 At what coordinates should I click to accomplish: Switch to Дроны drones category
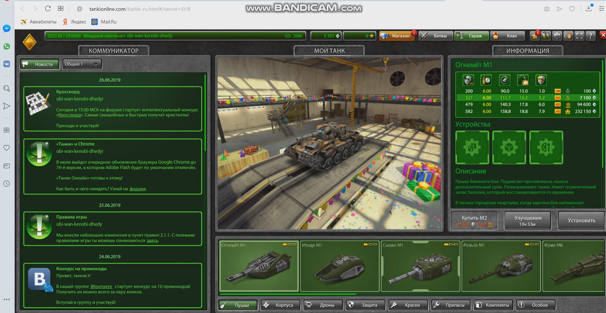pyautogui.click(x=323, y=305)
